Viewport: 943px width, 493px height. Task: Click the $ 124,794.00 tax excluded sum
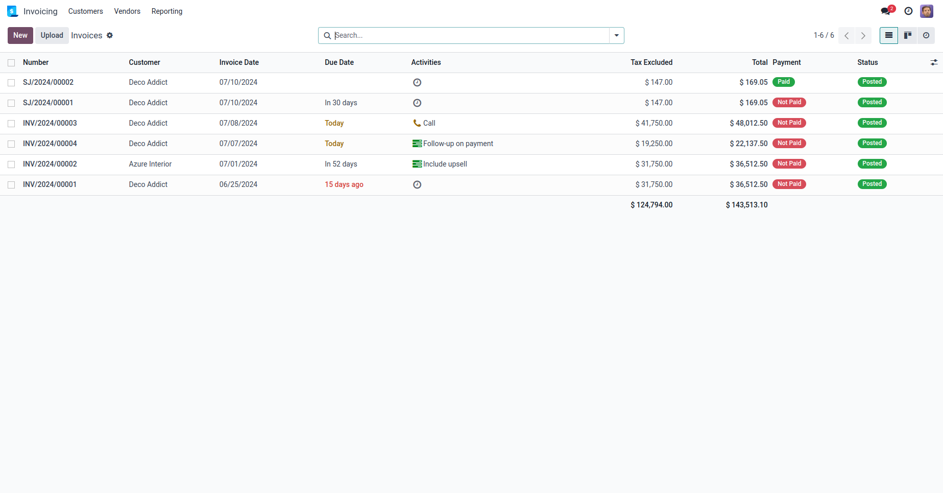(x=651, y=205)
